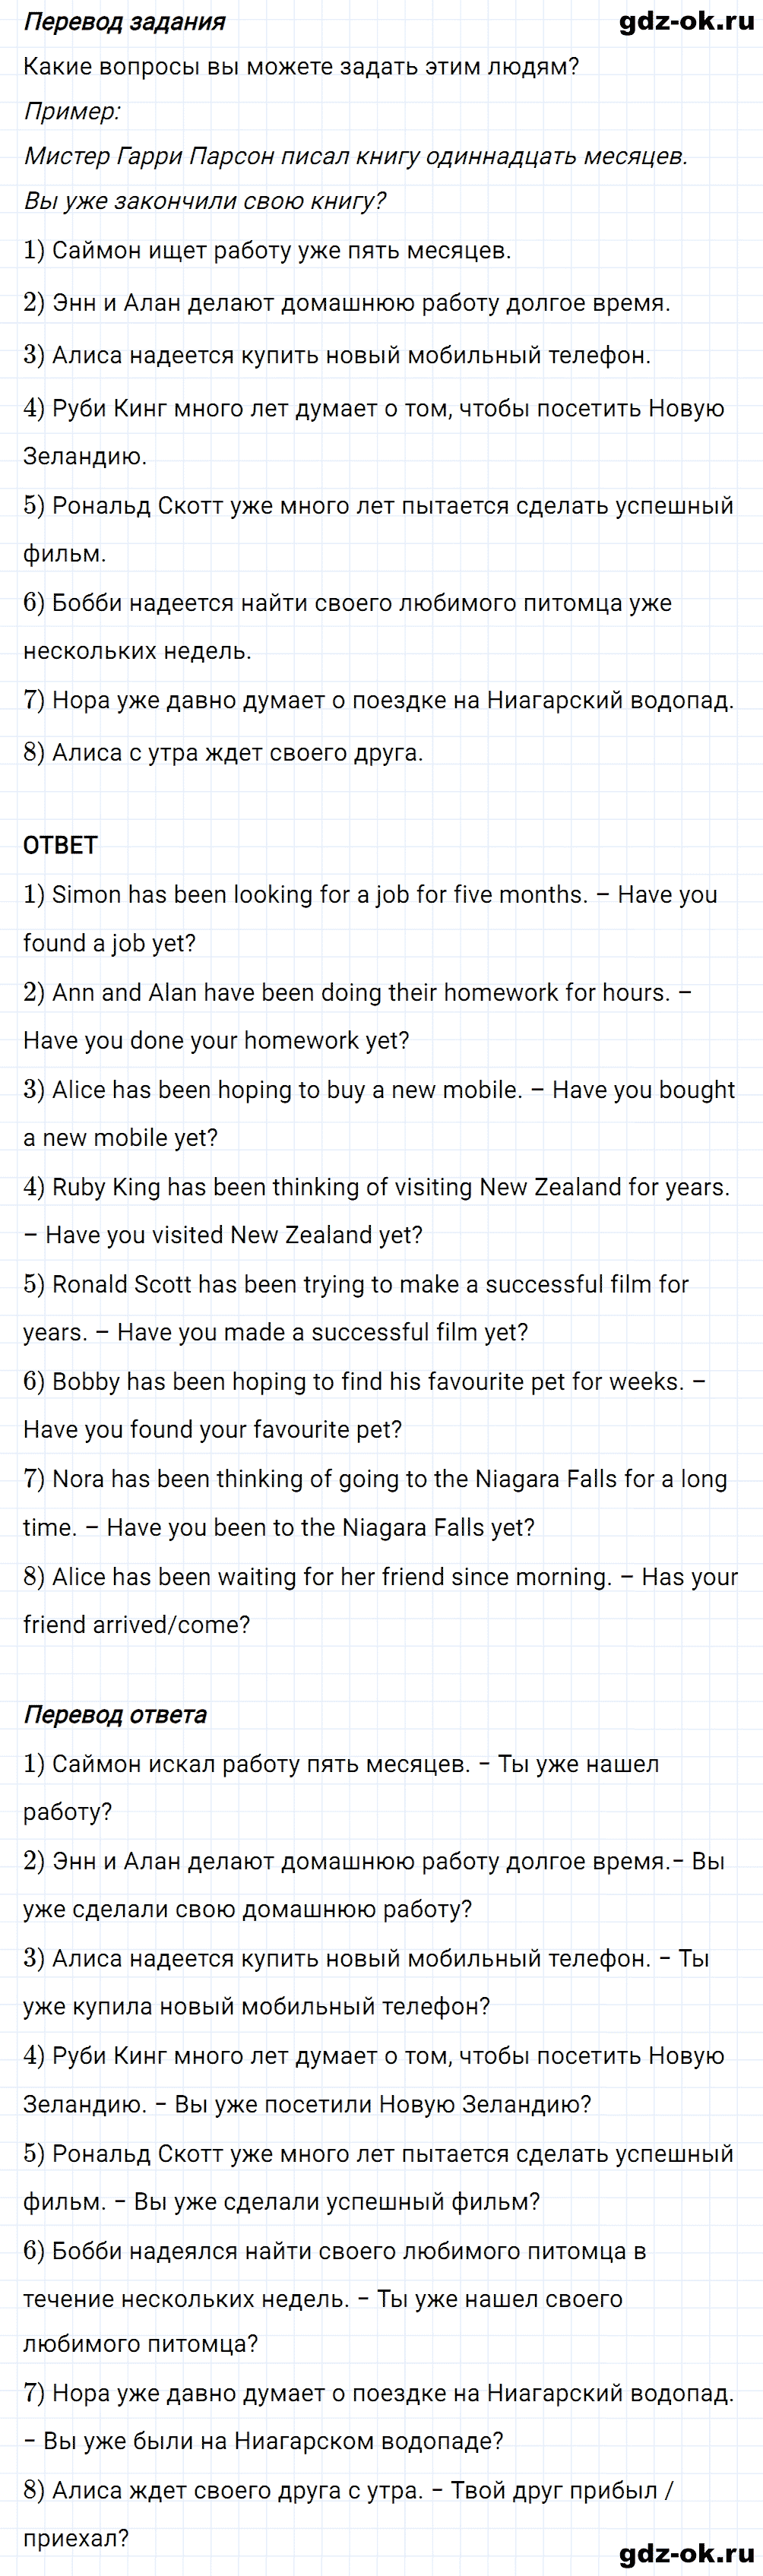The height and width of the screenshot is (2576, 763).
Task: Click the text 'friend arrived/come?'
Action: tap(137, 1625)
